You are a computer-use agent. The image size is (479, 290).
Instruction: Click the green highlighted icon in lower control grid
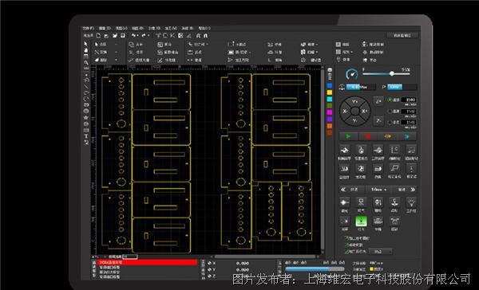[361, 221]
